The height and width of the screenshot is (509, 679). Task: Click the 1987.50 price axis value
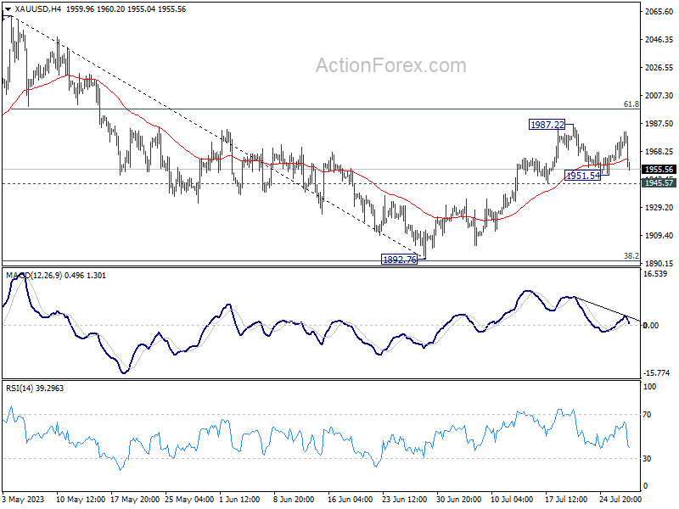(659, 123)
